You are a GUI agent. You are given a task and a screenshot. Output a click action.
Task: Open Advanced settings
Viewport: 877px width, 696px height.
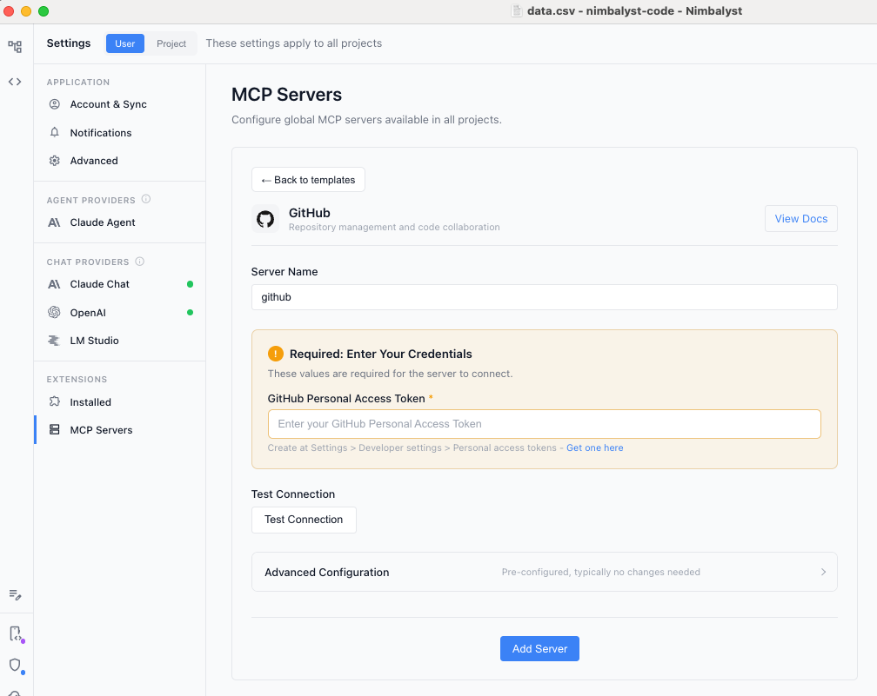120,160
